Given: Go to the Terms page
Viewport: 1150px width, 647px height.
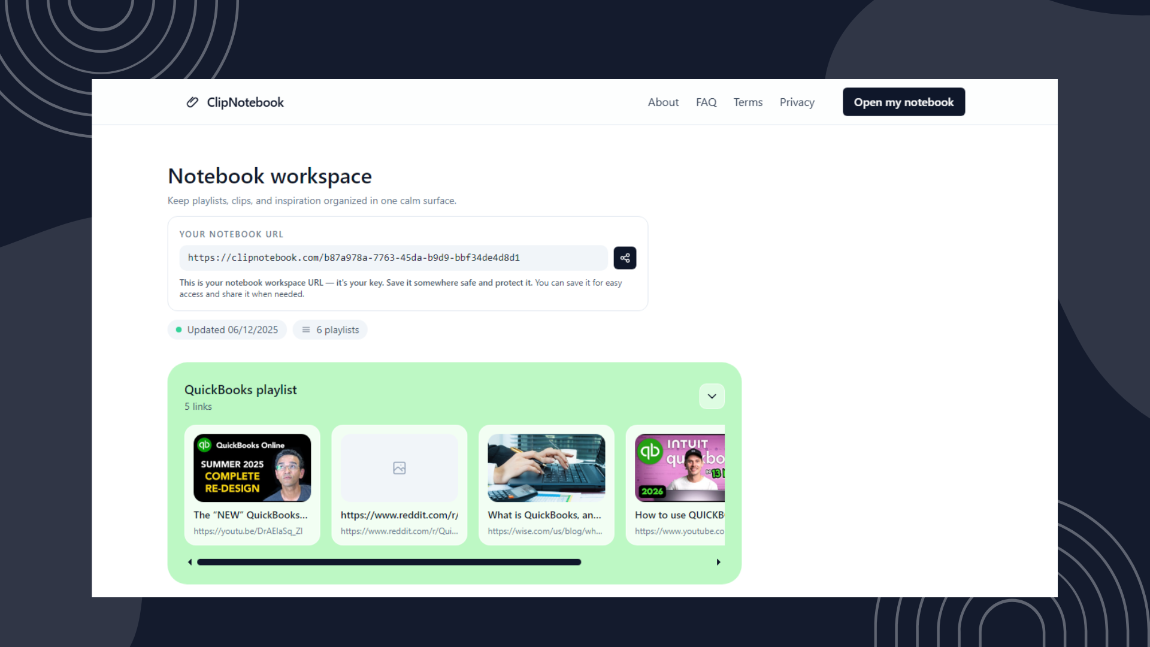Looking at the screenshot, I should [748, 102].
